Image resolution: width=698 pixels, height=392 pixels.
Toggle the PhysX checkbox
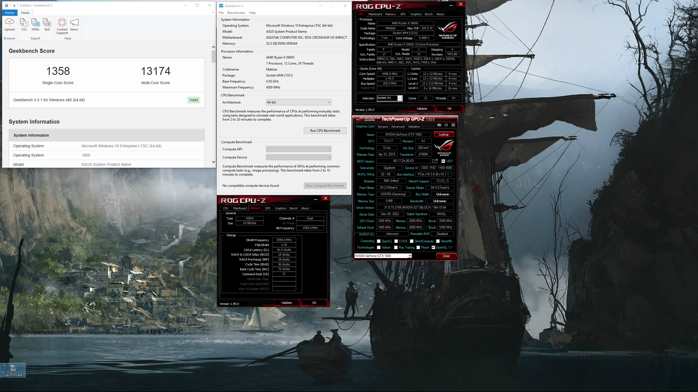click(418, 247)
